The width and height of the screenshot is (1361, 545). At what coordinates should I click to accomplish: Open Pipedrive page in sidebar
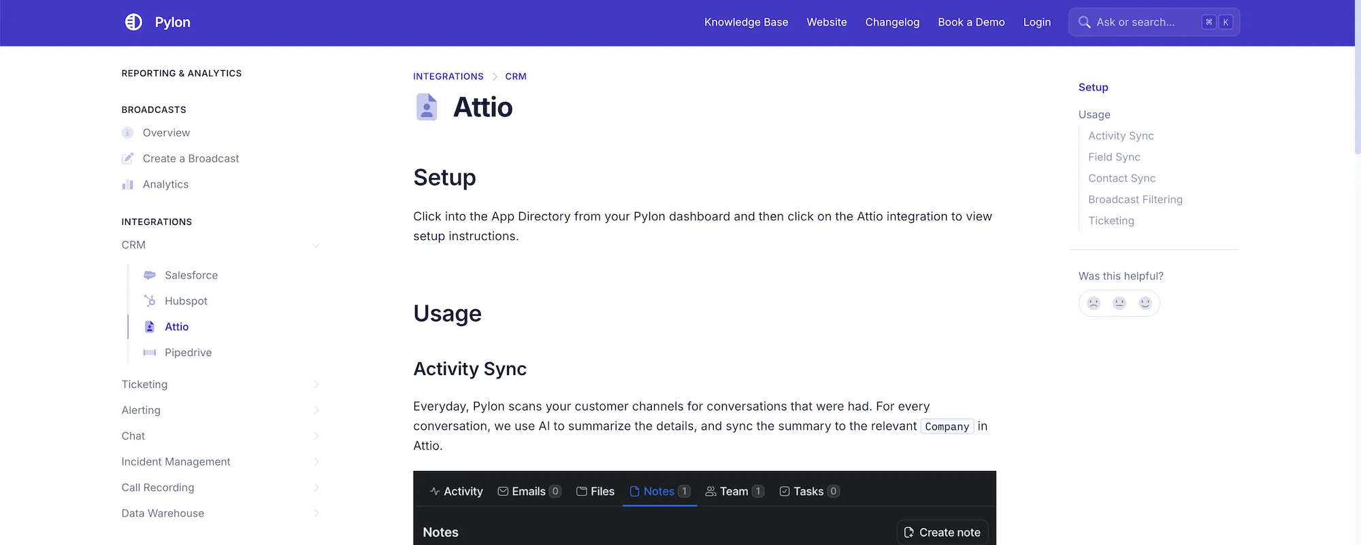188,353
